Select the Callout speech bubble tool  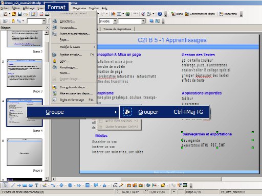tap(96, 185)
